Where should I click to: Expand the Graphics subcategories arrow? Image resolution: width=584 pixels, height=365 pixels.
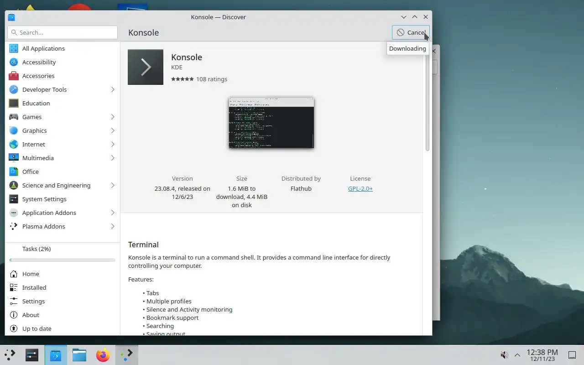pyautogui.click(x=113, y=130)
